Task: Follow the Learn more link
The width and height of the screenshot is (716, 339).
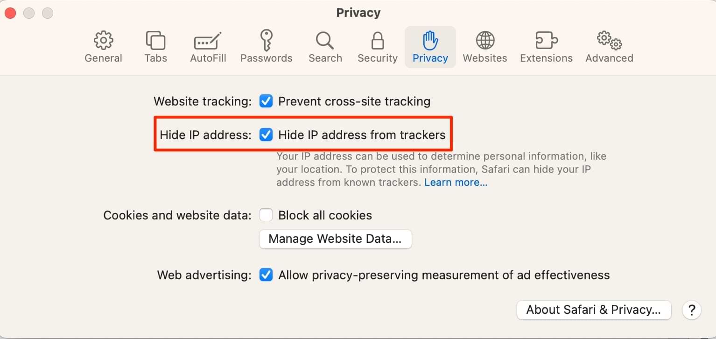Action: point(456,183)
